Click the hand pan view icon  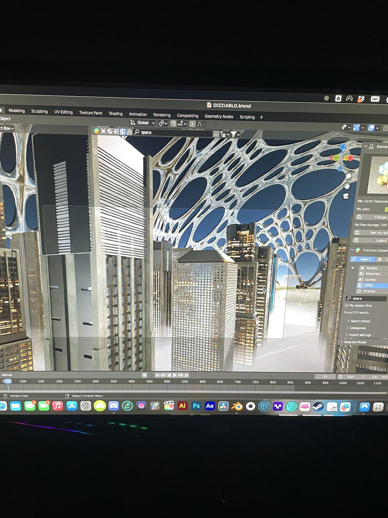click(x=347, y=186)
